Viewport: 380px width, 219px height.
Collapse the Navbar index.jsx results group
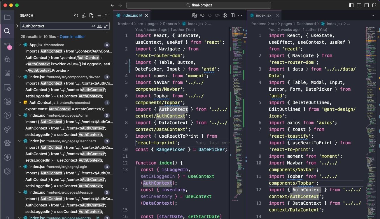click(x=20, y=77)
